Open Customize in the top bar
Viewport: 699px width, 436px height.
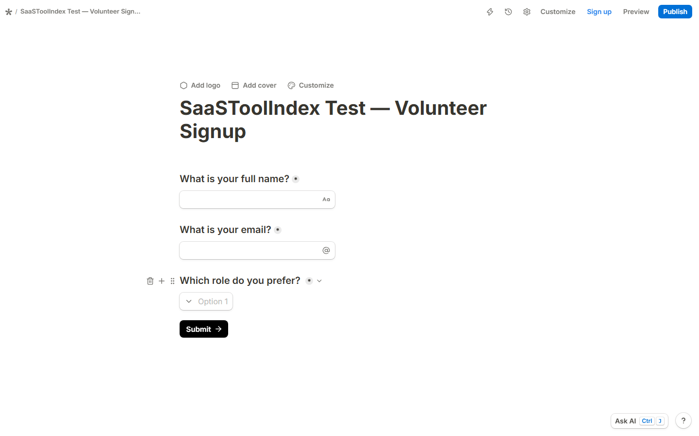pyautogui.click(x=558, y=12)
